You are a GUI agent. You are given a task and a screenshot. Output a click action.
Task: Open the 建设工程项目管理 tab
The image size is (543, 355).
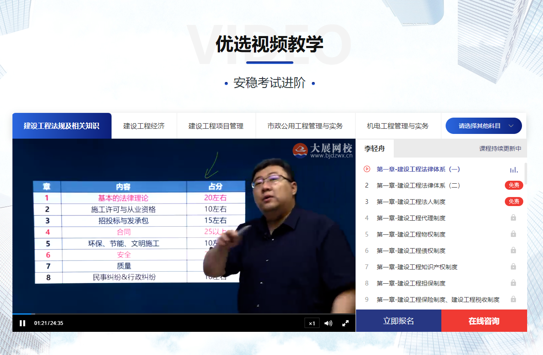pos(216,126)
